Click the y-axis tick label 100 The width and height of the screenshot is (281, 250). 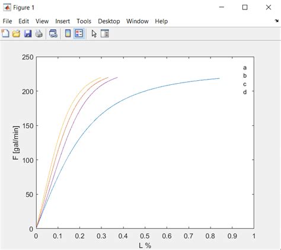28,160
